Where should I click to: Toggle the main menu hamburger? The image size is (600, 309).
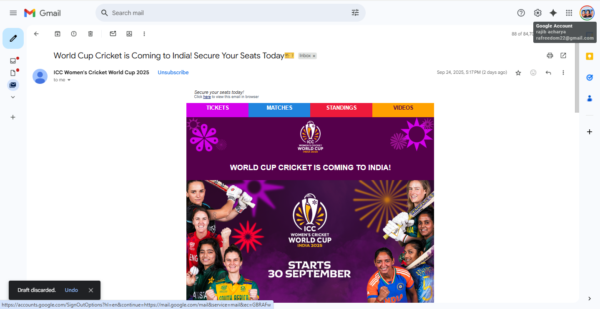click(13, 13)
